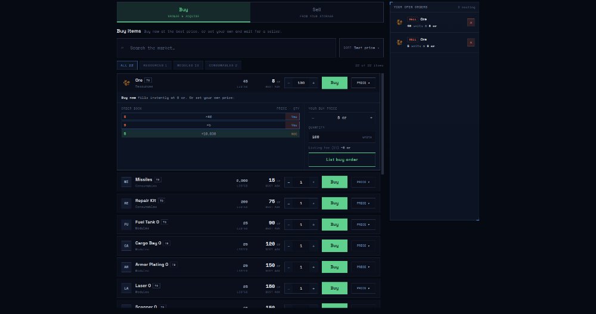Expand the Cargo Bay 0 PRICE panel
The image size is (596, 314).
(363, 246)
